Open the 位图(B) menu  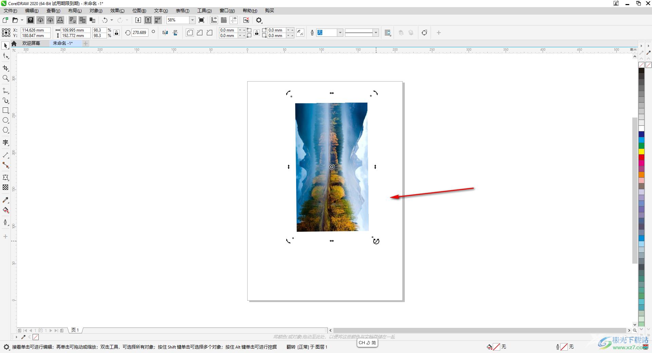tap(139, 11)
